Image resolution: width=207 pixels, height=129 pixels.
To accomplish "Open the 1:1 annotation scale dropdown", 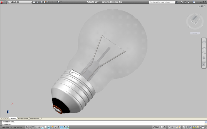I will [171, 127].
